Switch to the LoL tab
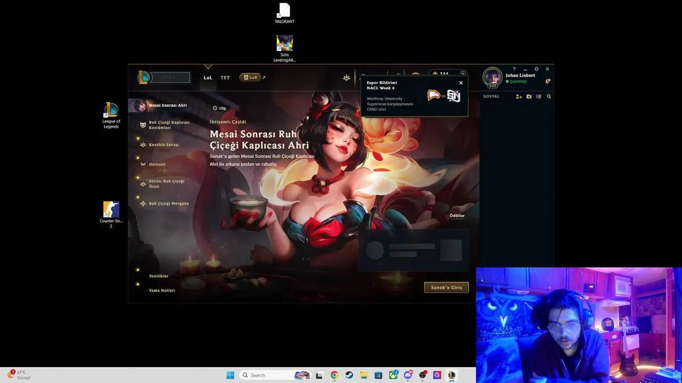Screen dimensions: 682x383 point(208,78)
